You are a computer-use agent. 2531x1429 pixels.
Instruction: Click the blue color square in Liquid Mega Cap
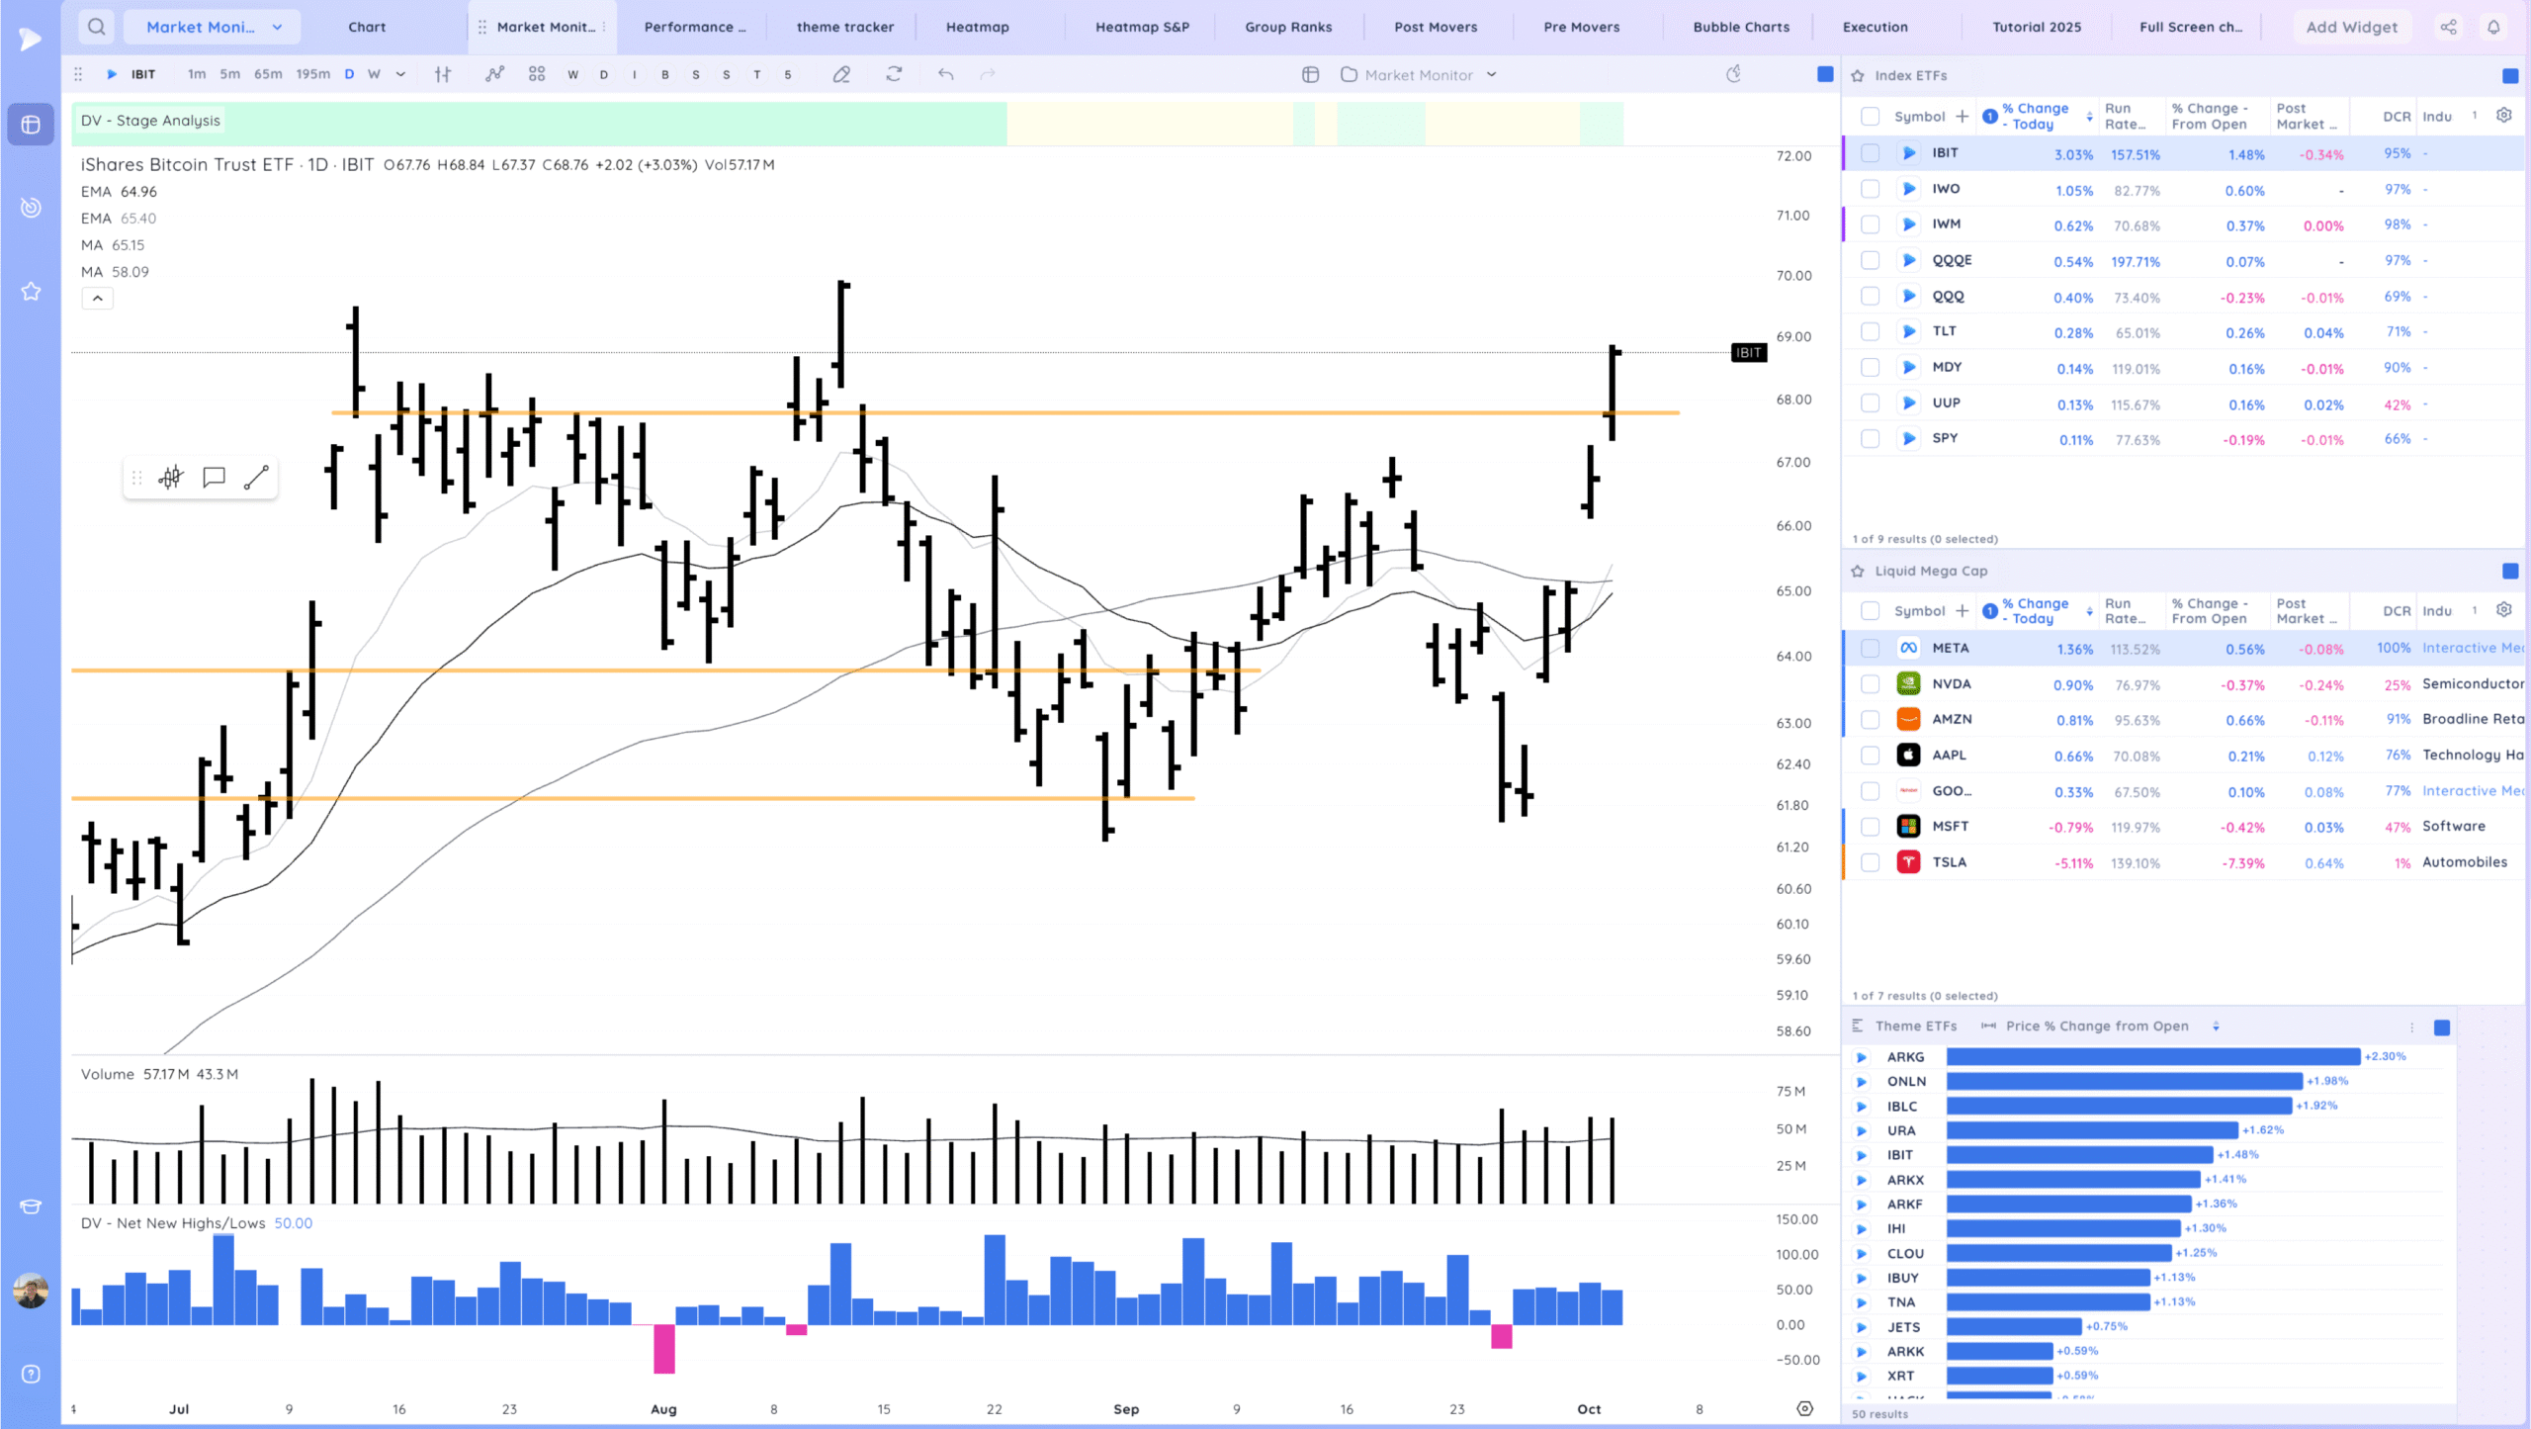tap(2510, 571)
